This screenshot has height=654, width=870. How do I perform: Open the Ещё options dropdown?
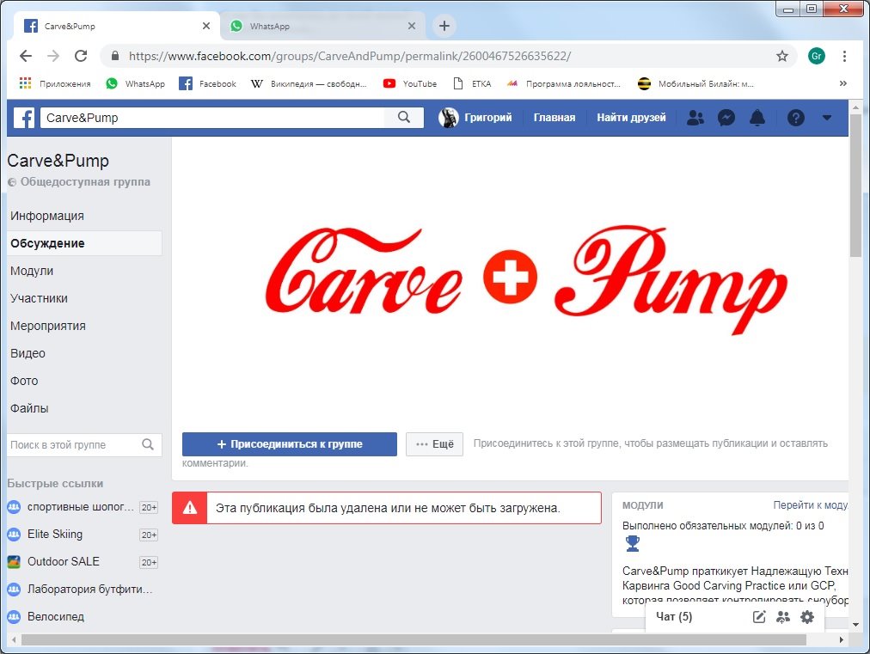pos(434,444)
